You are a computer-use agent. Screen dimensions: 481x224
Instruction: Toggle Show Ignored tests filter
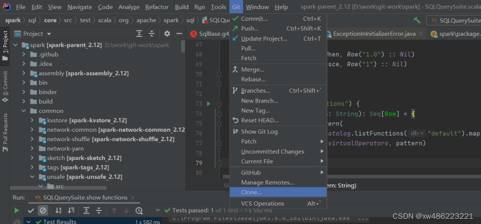pyautogui.click(x=42, y=210)
